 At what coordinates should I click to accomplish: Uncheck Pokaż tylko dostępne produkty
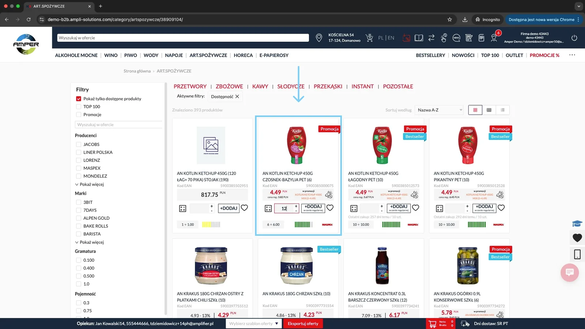79,99
